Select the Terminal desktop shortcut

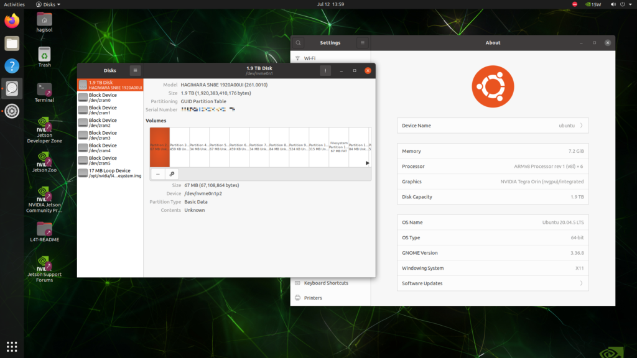tap(44, 93)
